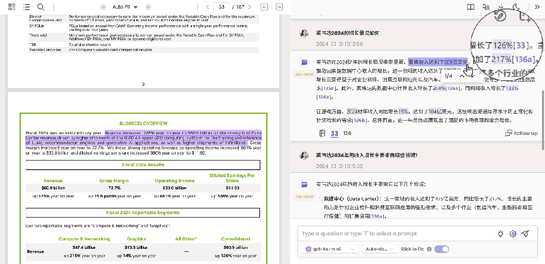
Task: Jump forward to the next view location
Action: [279, 7]
